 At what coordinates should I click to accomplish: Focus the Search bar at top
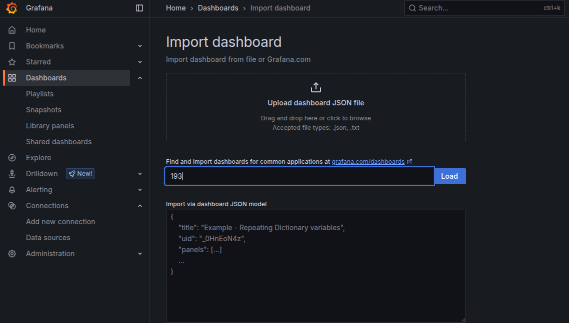point(484,8)
